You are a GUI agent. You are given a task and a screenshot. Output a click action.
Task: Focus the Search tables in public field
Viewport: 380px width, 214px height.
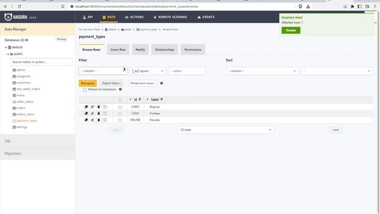(41, 62)
